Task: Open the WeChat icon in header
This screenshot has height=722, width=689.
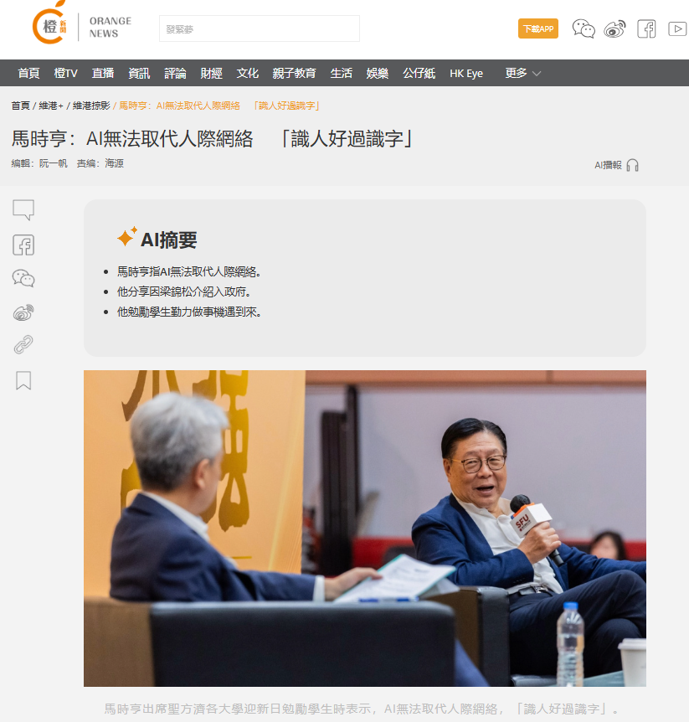Action: [584, 28]
